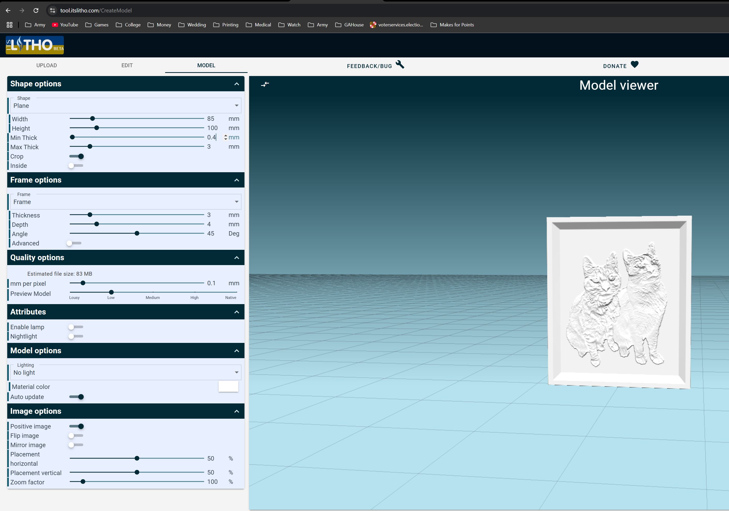Open the Lighting dropdown showing No light
Image resolution: width=729 pixels, height=511 pixels.
click(x=126, y=372)
